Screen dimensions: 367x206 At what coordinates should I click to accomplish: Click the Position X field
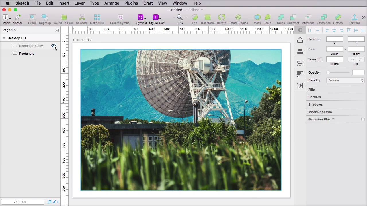tap(335, 39)
